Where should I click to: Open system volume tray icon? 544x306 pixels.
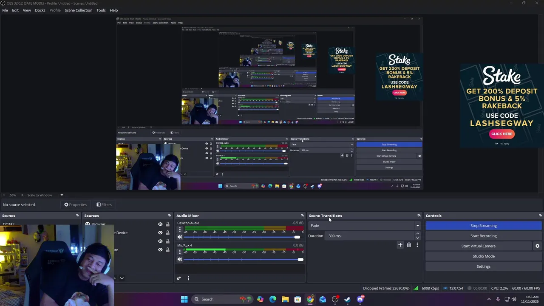pyautogui.click(x=514, y=299)
